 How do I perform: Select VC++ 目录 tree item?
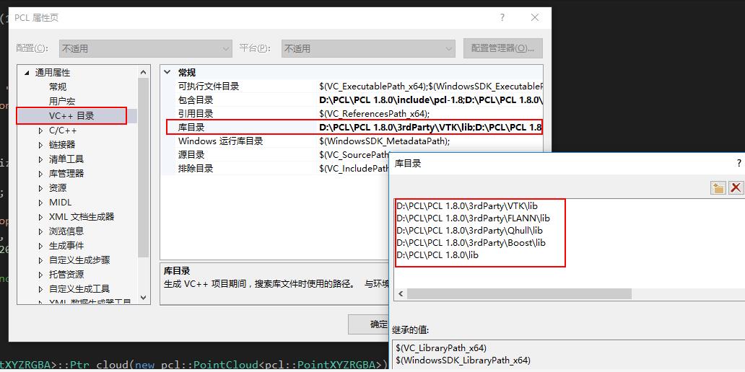point(71,116)
